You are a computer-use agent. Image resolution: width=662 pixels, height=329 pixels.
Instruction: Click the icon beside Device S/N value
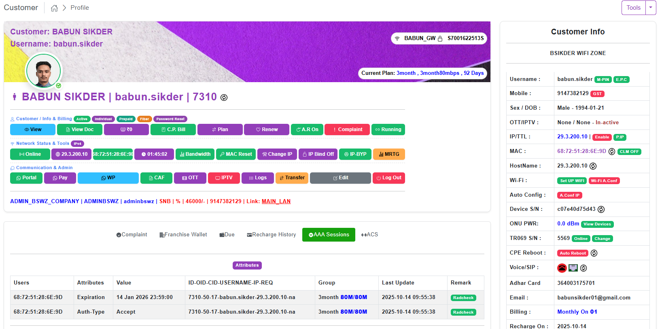pyautogui.click(x=601, y=209)
